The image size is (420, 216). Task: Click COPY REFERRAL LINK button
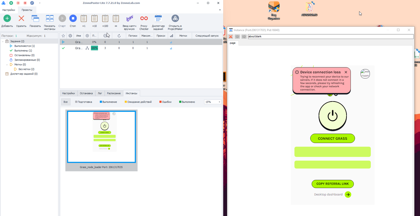(x=333, y=184)
